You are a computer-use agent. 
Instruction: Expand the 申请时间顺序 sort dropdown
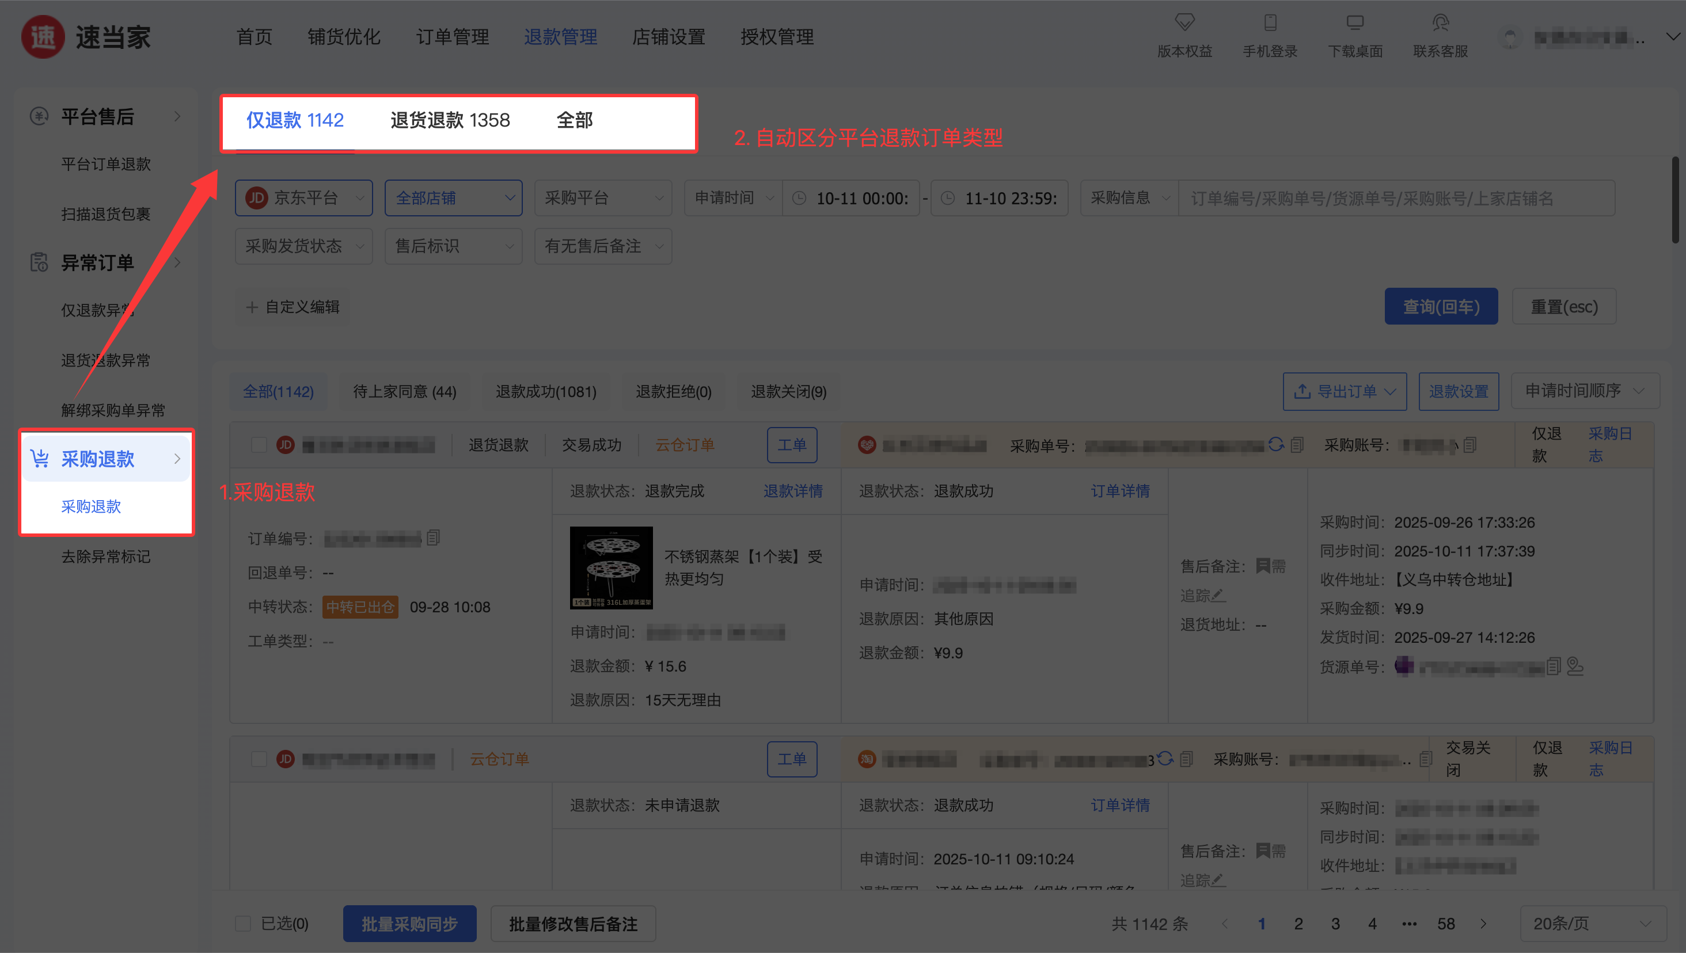tap(1585, 391)
